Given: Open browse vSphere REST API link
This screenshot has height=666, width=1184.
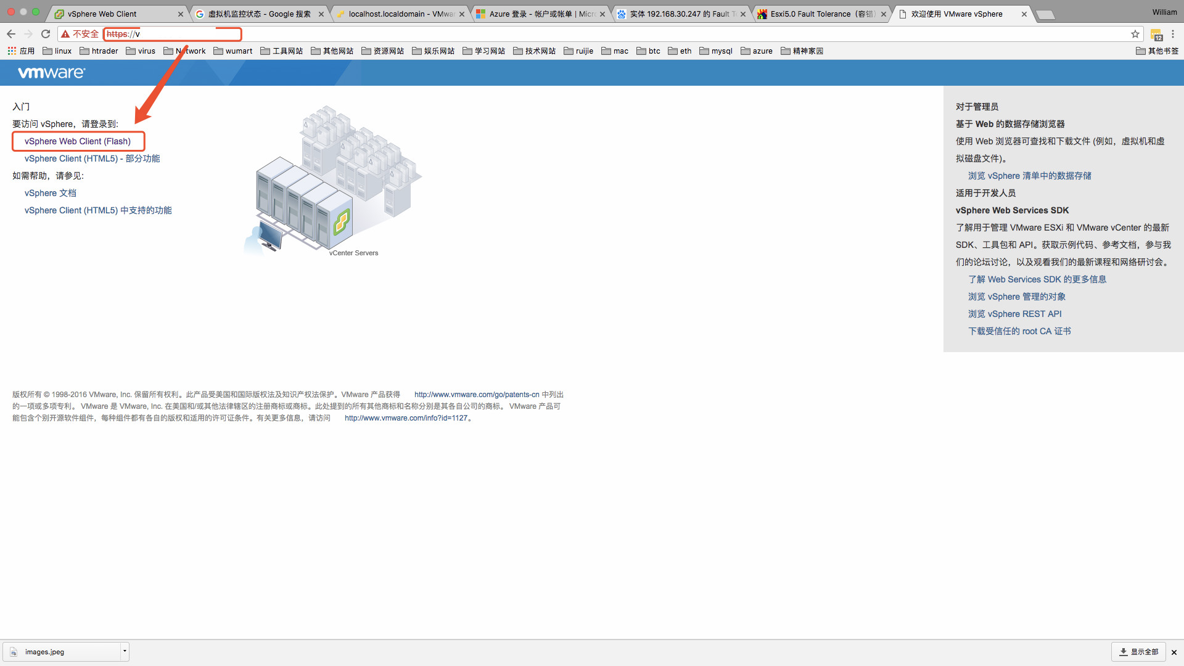Looking at the screenshot, I should click(x=1015, y=314).
